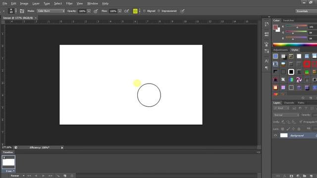Switch to the Swatches tab
Image resolution: width=317 pixels, height=178 pixels.
288,21
